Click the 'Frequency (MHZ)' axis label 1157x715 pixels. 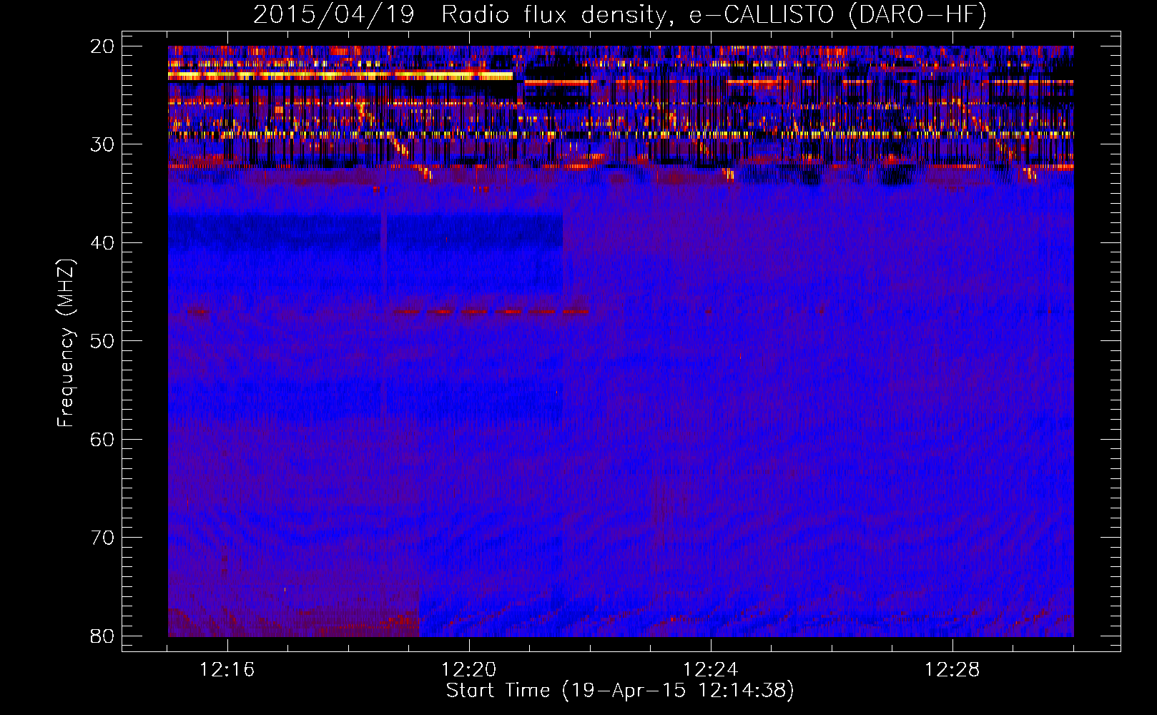66,343
